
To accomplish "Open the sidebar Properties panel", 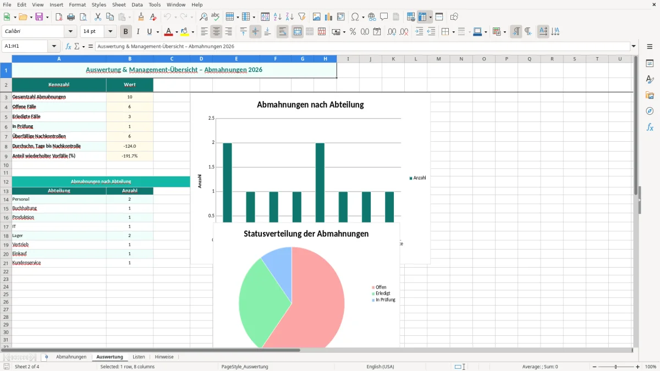I will [x=650, y=63].
